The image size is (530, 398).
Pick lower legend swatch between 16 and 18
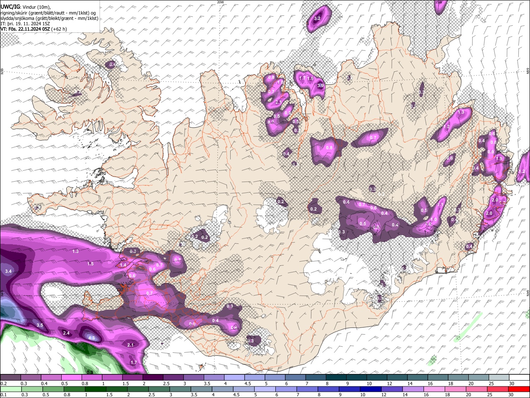tap(434, 389)
